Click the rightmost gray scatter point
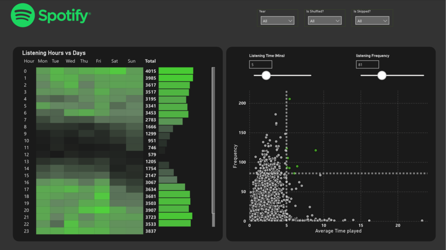446x250 pixels. 422,221
